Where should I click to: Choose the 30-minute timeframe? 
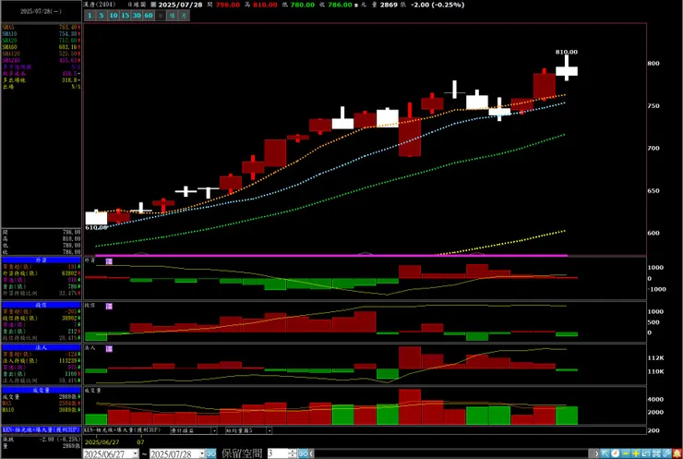(x=137, y=16)
